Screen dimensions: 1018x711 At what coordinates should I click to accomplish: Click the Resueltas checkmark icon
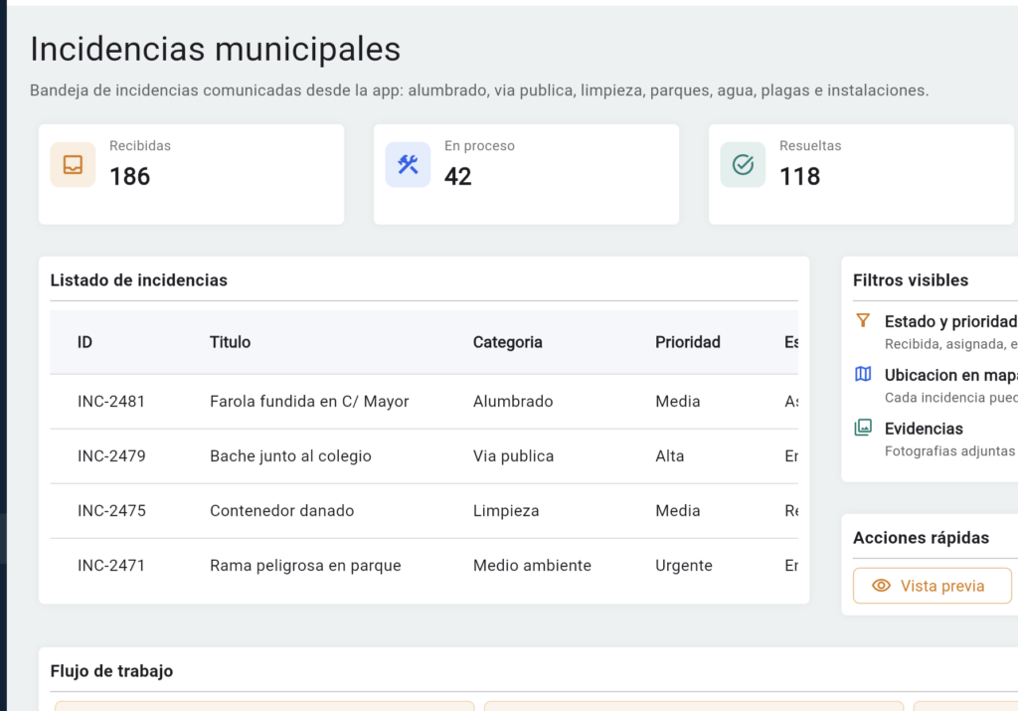point(743,165)
